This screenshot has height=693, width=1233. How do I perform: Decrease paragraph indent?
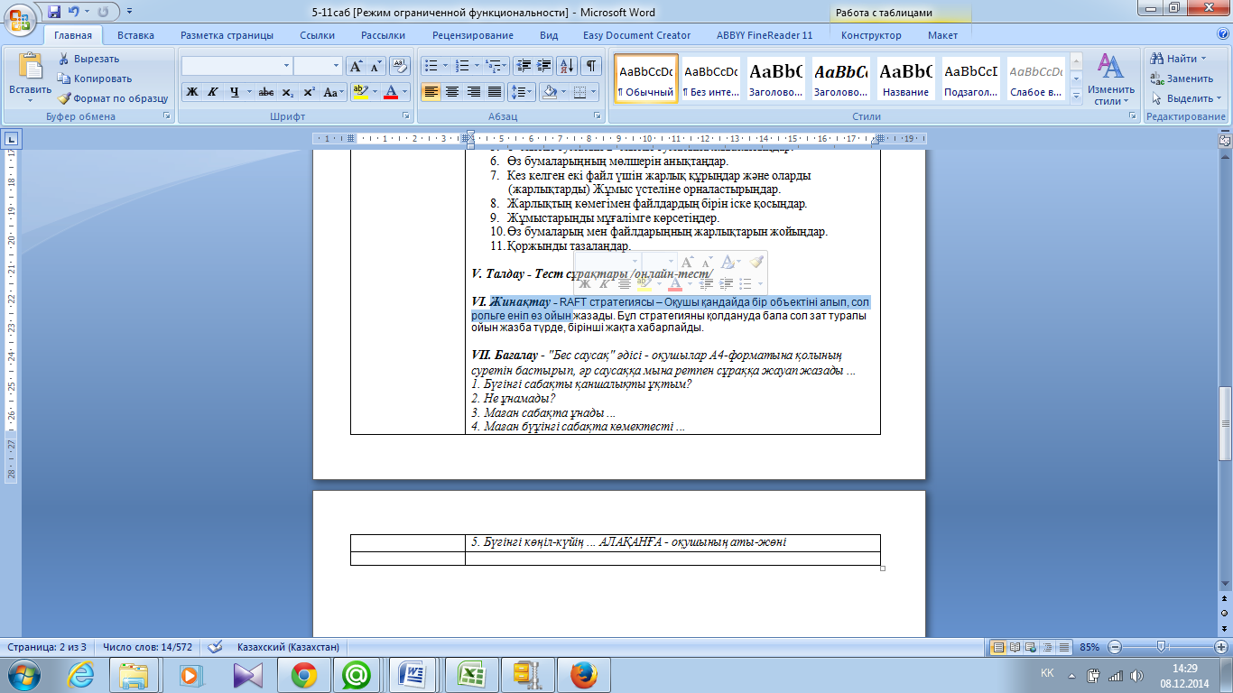[523, 66]
